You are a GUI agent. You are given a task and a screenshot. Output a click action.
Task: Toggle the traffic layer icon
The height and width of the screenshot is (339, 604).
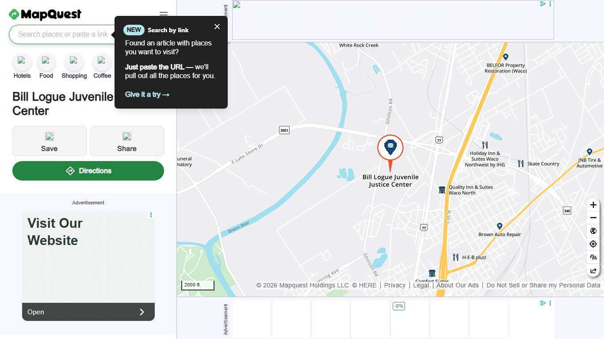593,257
